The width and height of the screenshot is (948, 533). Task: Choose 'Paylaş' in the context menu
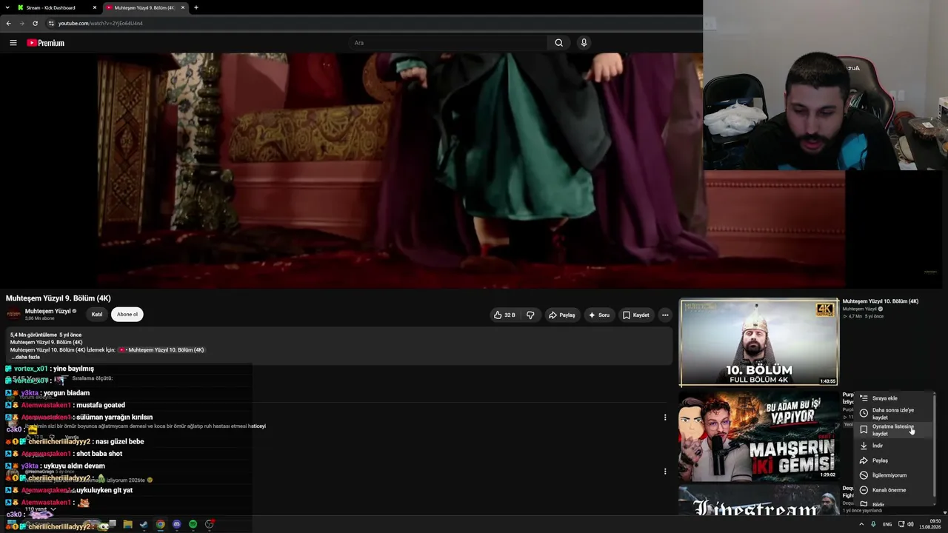[x=894, y=460]
